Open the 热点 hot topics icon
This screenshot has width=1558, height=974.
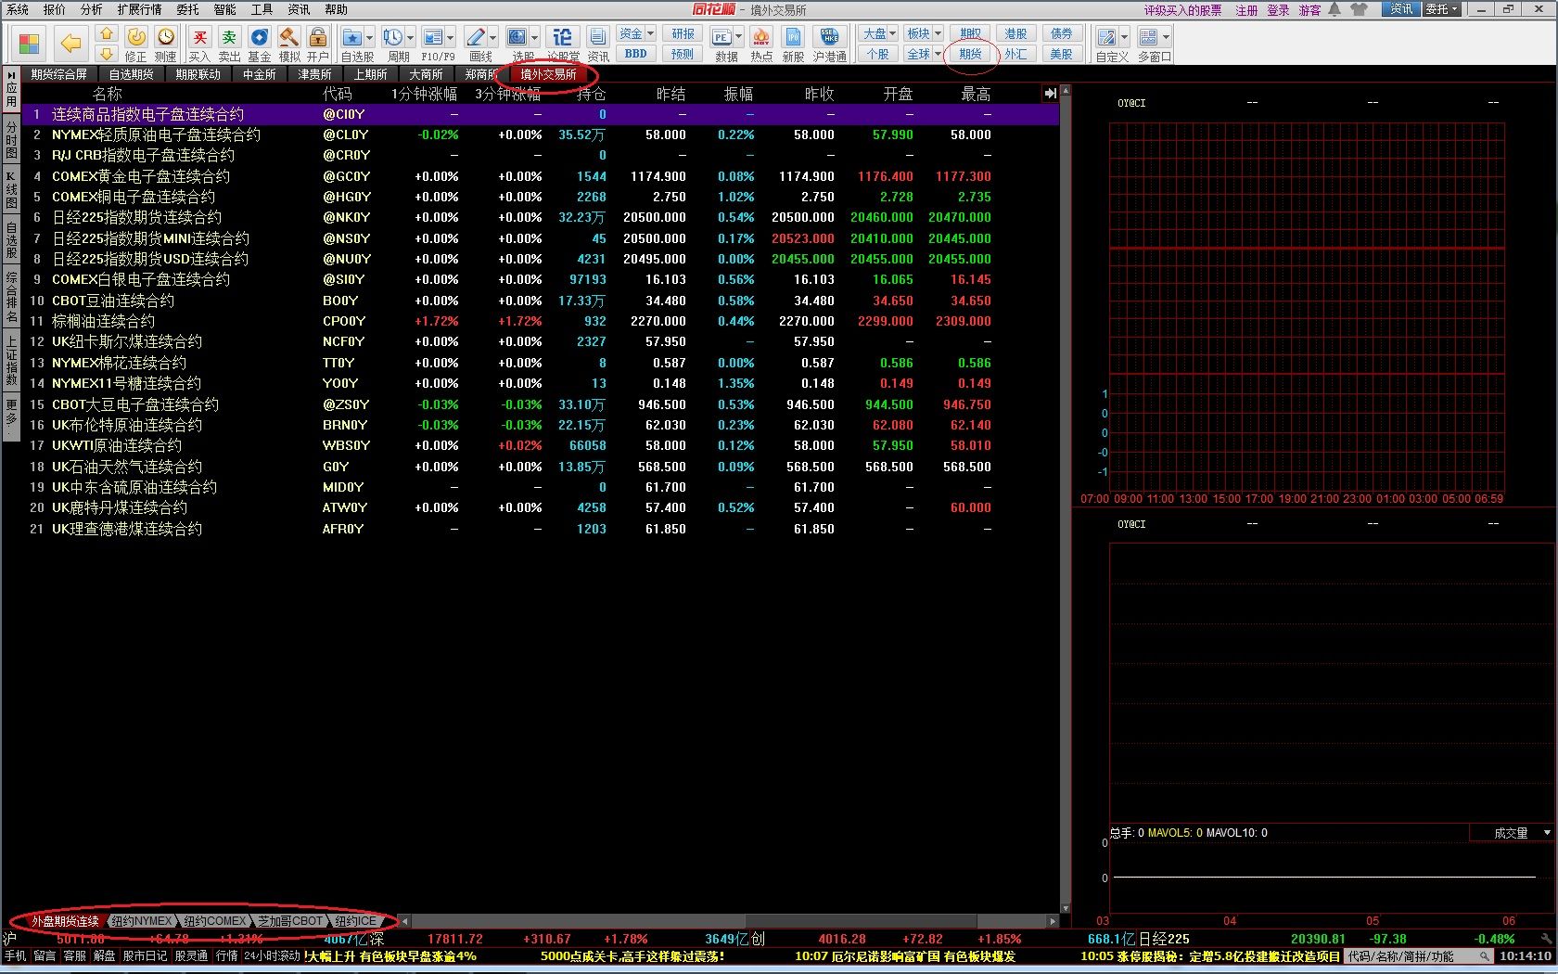click(761, 37)
